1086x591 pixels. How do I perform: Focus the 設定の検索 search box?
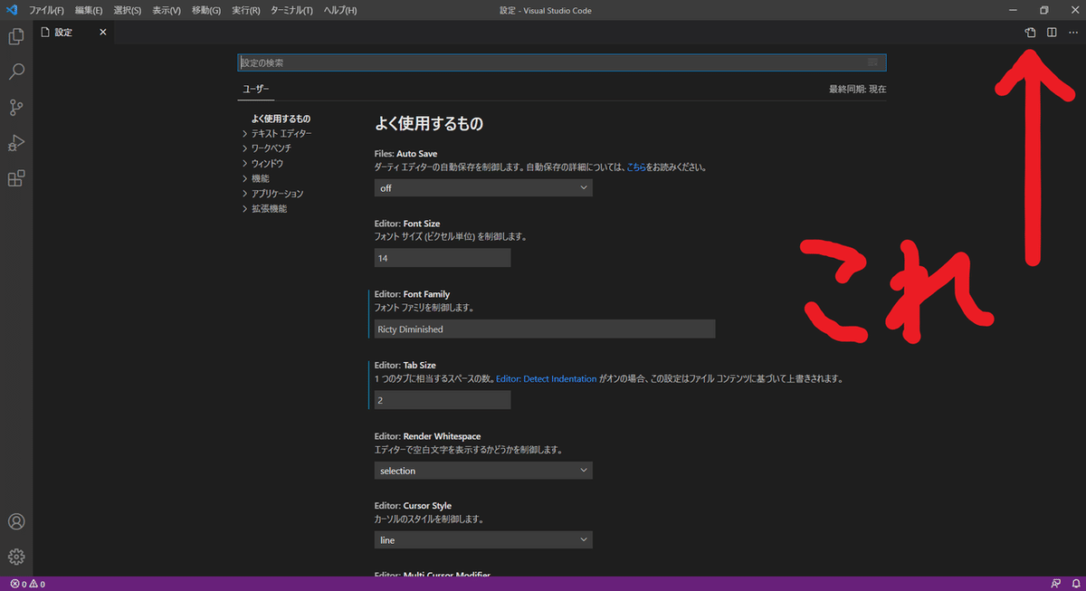[x=561, y=62]
